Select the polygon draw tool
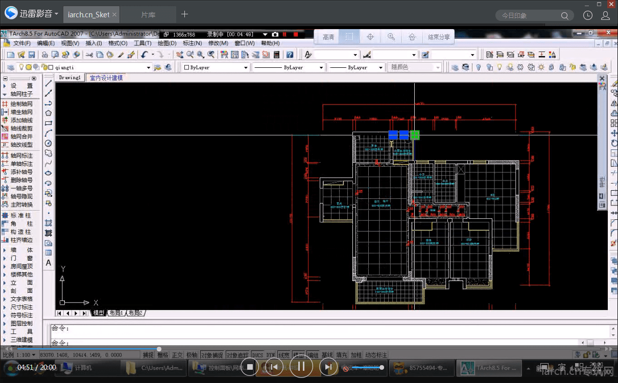 click(49, 113)
